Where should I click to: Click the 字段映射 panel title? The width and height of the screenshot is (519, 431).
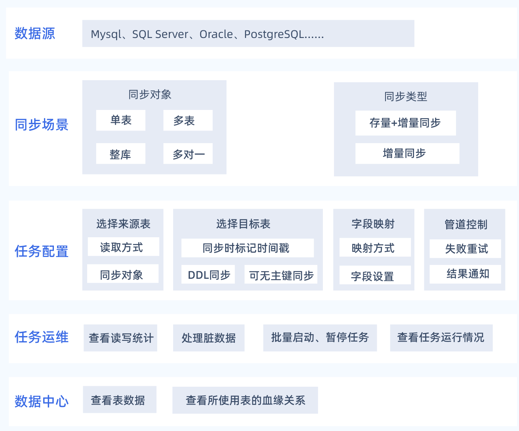click(373, 224)
